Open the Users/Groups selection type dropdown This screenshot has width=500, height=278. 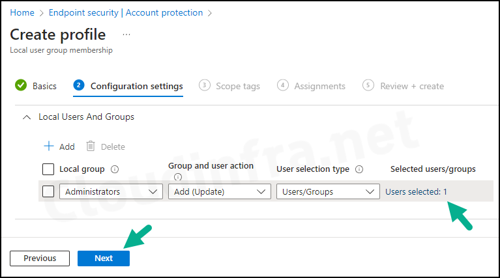click(x=328, y=191)
